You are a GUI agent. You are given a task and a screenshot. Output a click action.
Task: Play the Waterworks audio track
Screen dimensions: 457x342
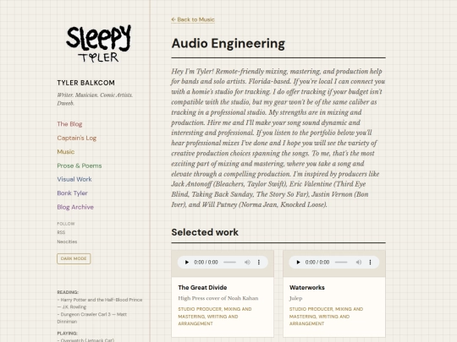click(298, 263)
